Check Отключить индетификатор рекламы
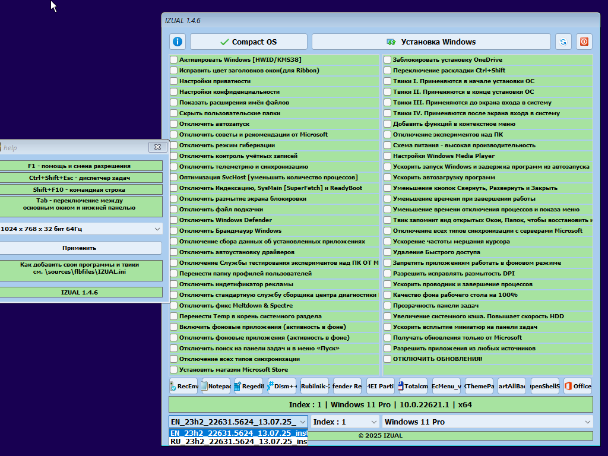The height and width of the screenshot is (456, 608). point(174,284)
